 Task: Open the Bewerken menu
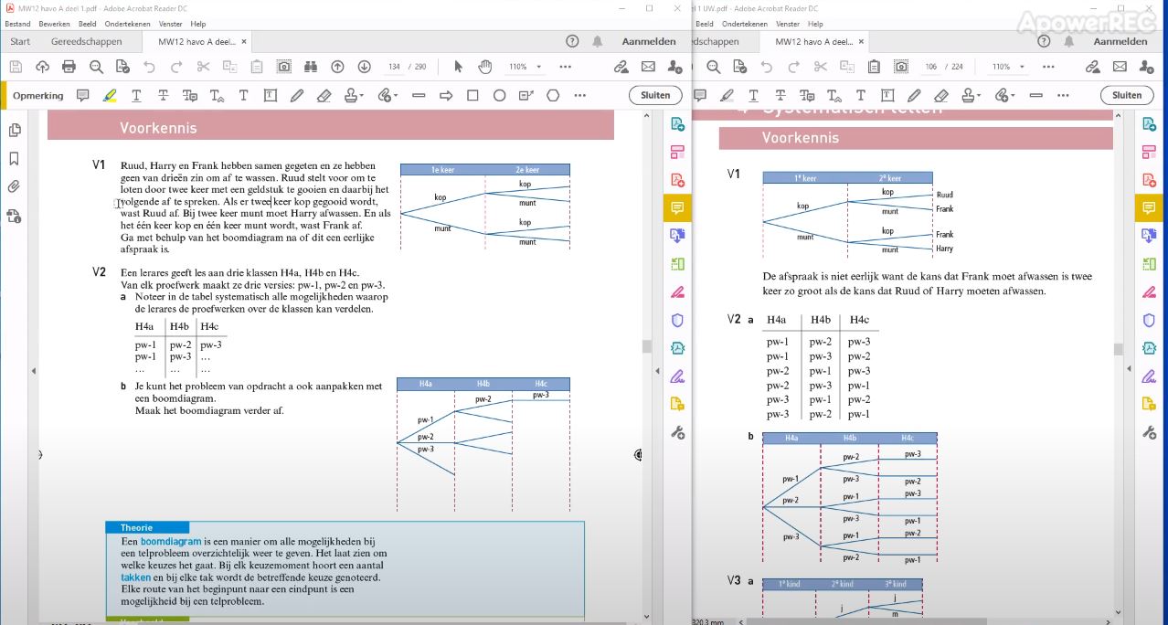pyautogui.click(x=54, y=24)
